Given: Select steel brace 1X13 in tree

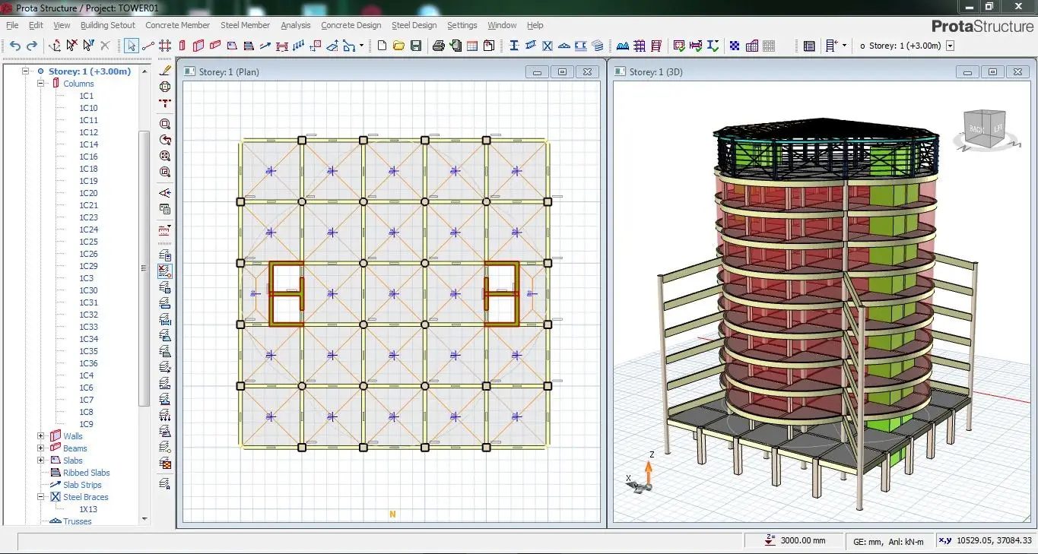Looking at the screenshot, I should pyautogui.click(x=88, y=509).
